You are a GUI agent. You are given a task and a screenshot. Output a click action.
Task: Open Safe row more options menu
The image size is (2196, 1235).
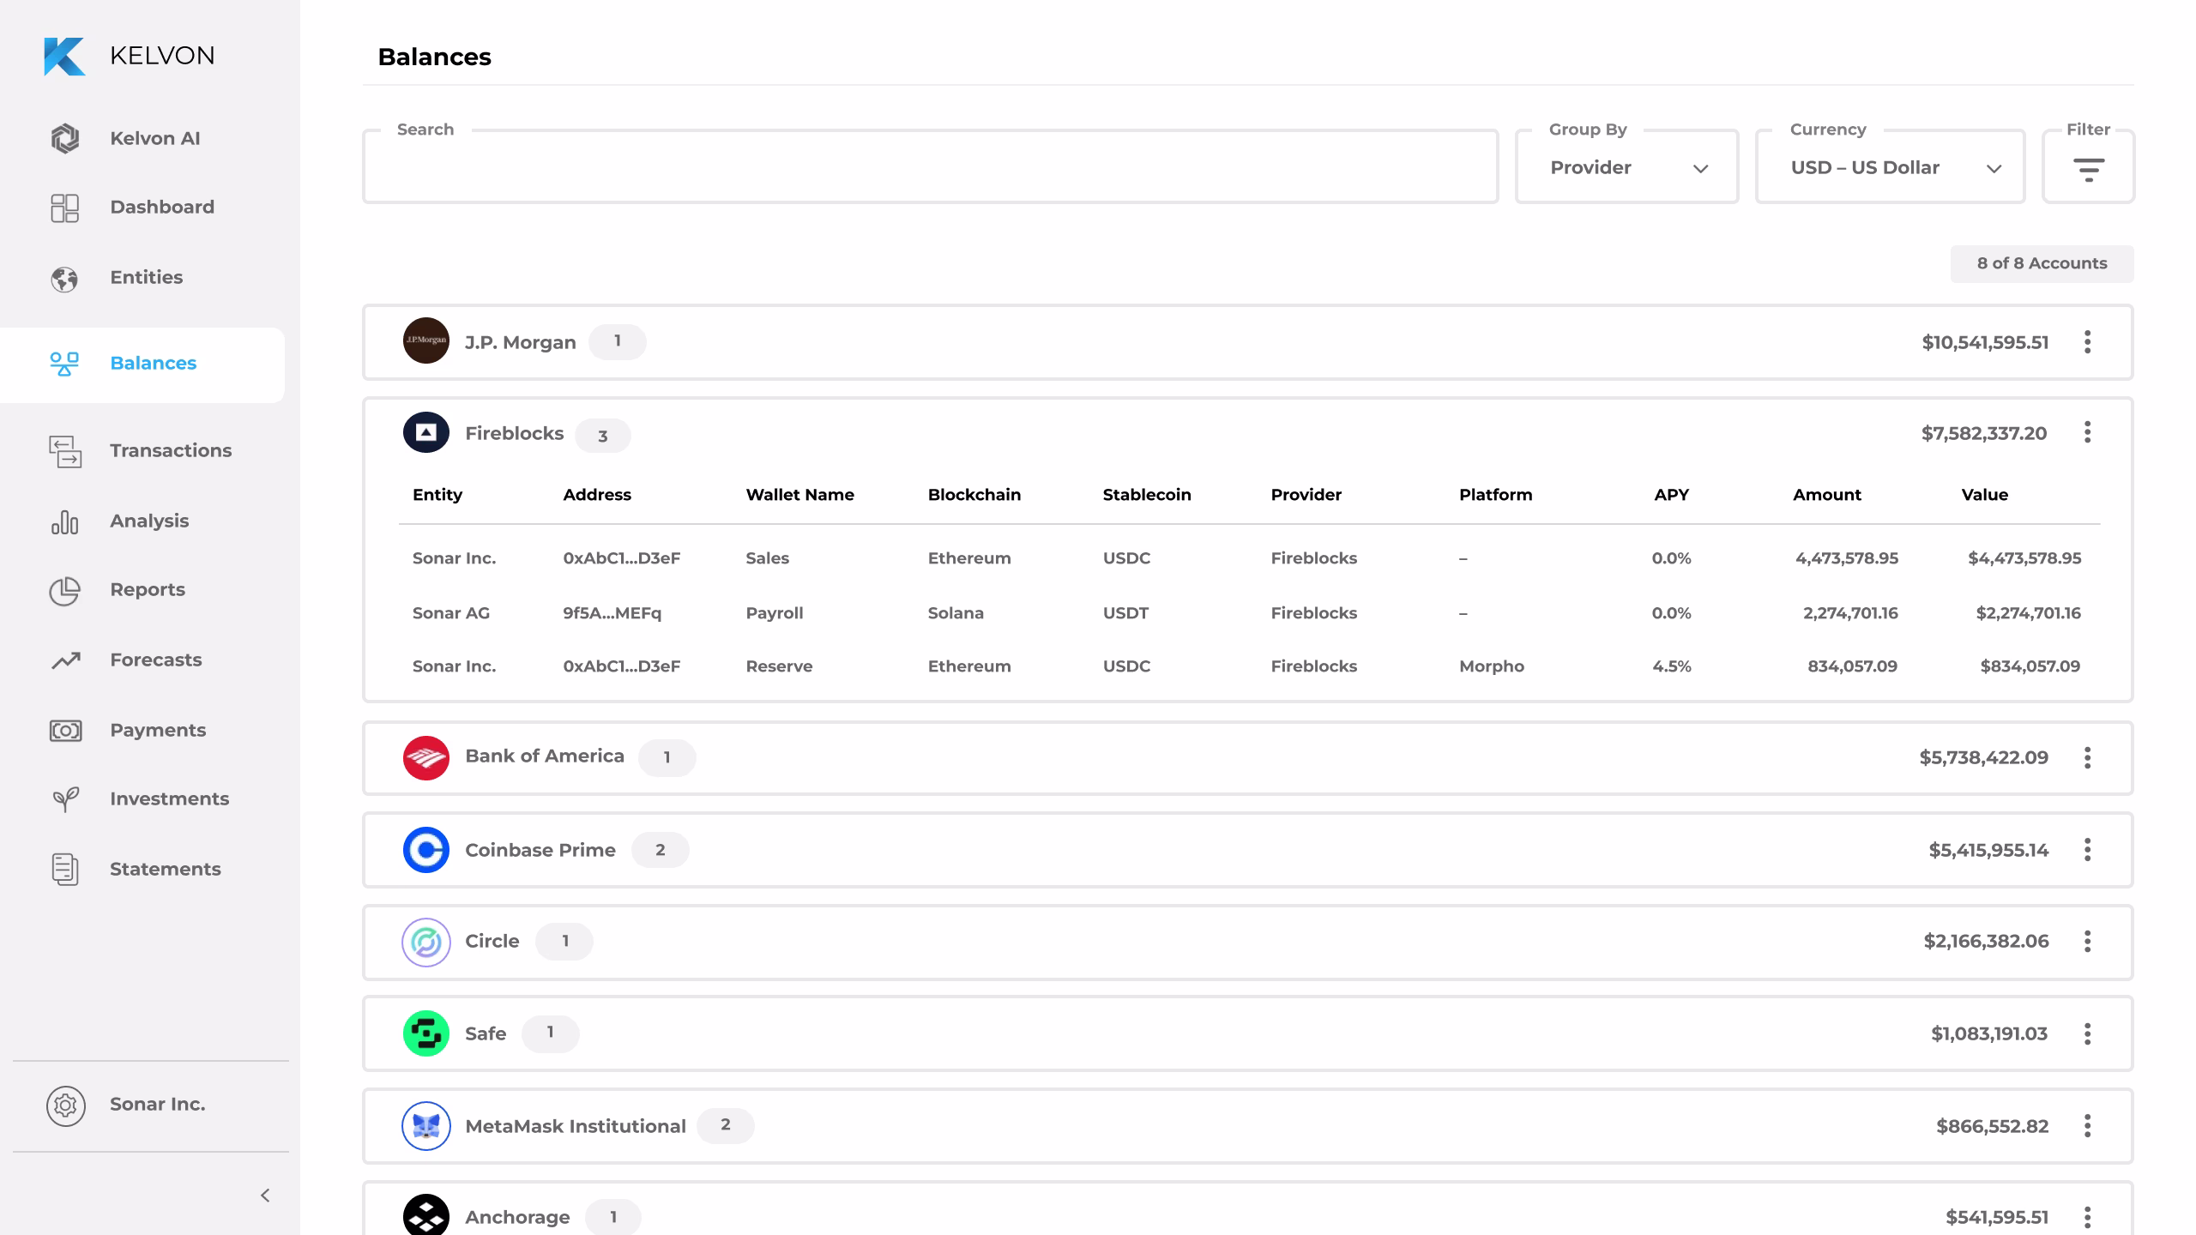click(x=2088, y=1033)
